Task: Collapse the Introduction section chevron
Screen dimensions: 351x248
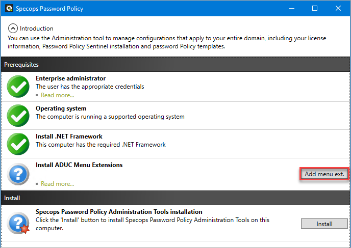Action: click(x=13, y=29)
